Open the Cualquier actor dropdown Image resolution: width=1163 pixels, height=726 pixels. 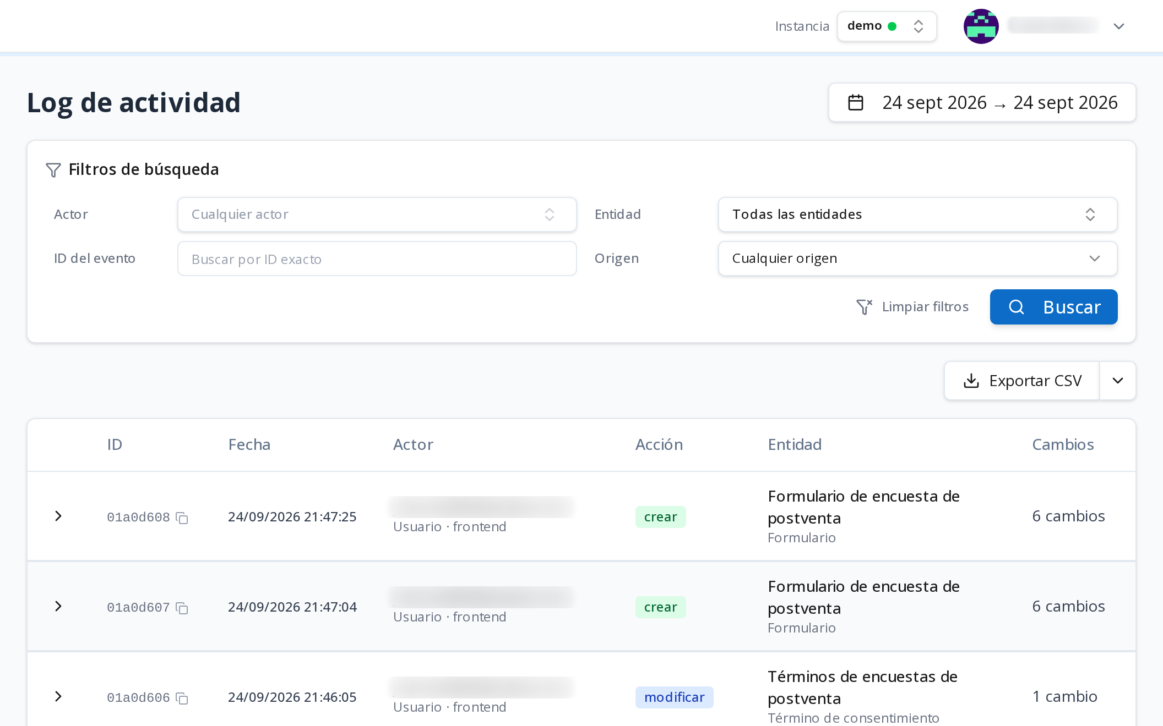tap(377, 215)
